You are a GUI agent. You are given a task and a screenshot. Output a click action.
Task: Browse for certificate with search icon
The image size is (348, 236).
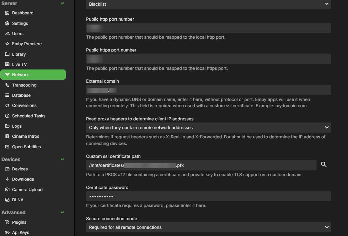(324, 164)
